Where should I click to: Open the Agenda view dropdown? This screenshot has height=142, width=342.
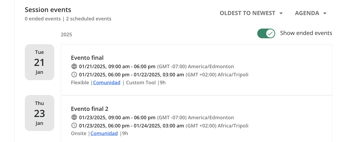tap(311, 13)
